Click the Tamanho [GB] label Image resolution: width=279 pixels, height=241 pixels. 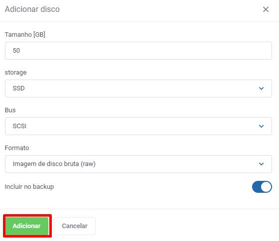pos(25,34)
